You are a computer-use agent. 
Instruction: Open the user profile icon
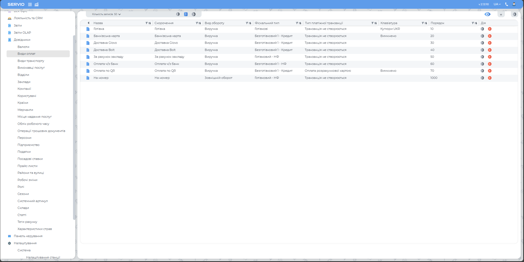(x=514, y=4)
